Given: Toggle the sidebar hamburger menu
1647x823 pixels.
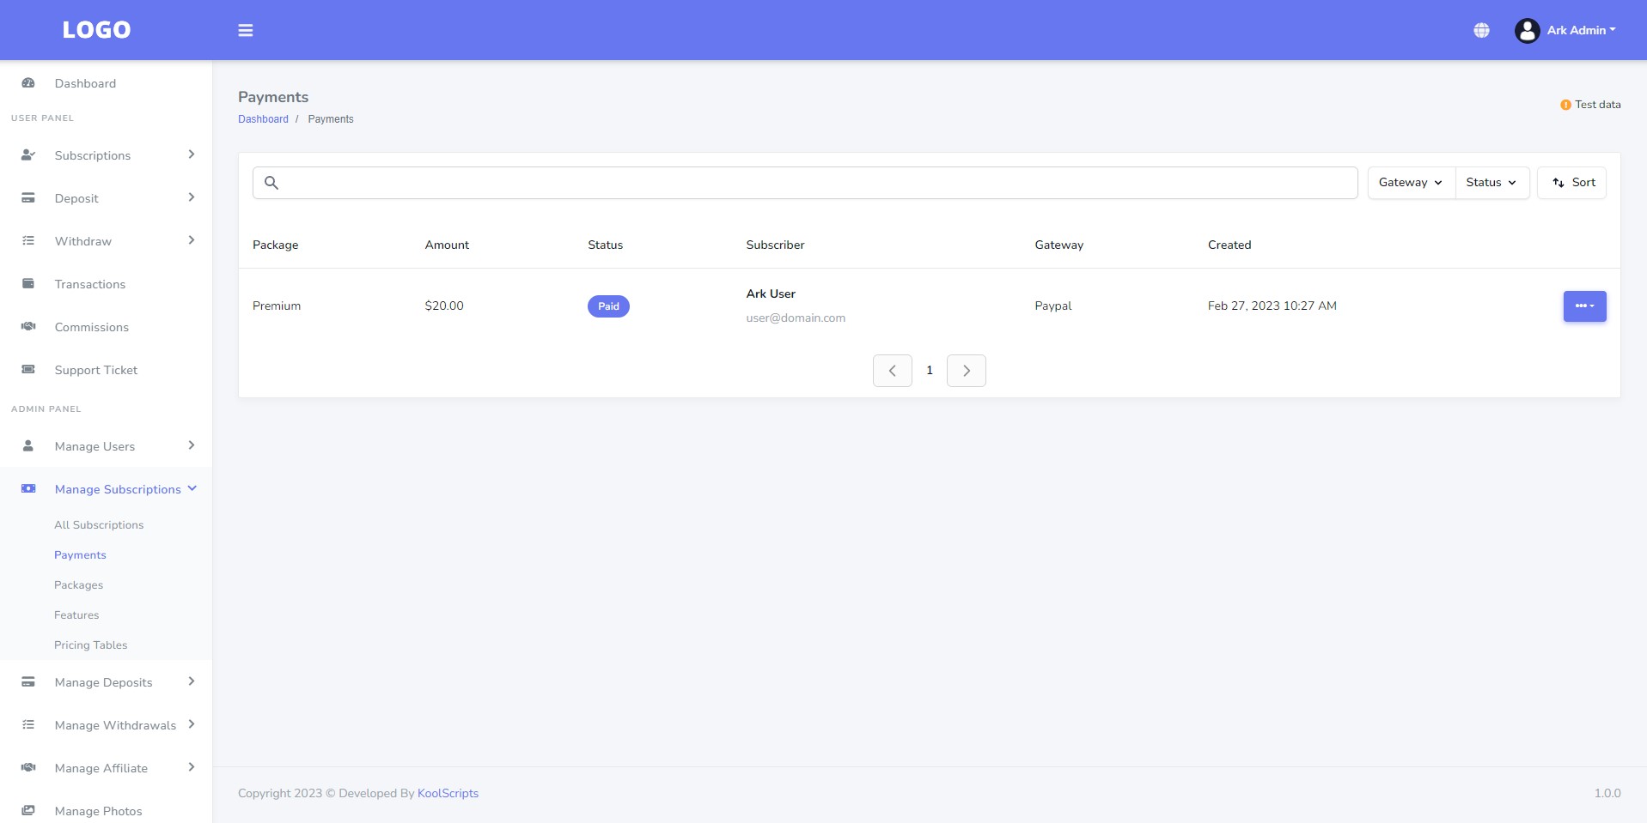Looking at the screenshot, I should tap(246, 30).
